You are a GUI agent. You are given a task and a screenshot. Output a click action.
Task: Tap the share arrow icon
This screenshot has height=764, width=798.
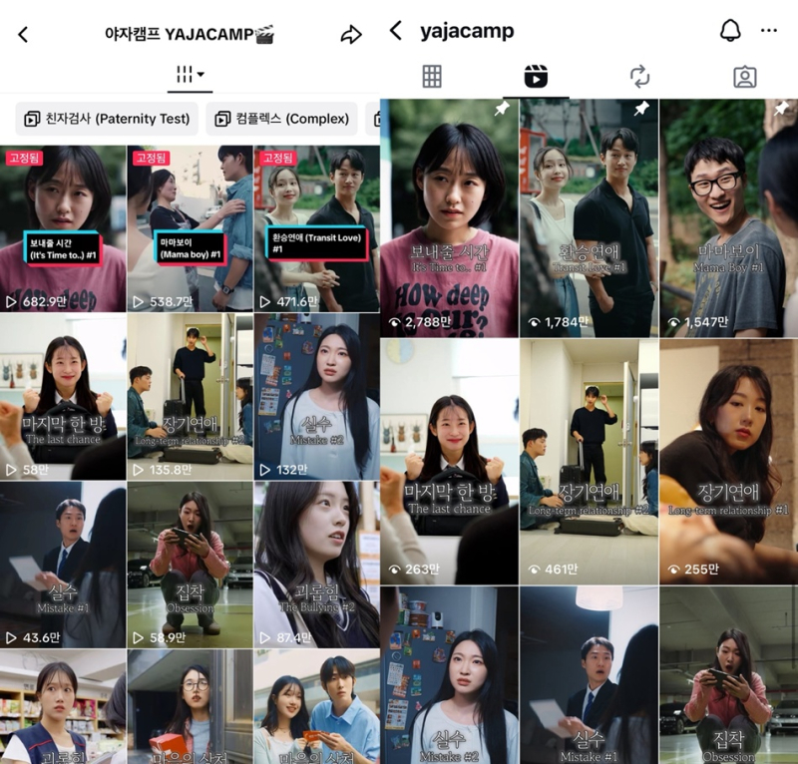pos(351,35)
